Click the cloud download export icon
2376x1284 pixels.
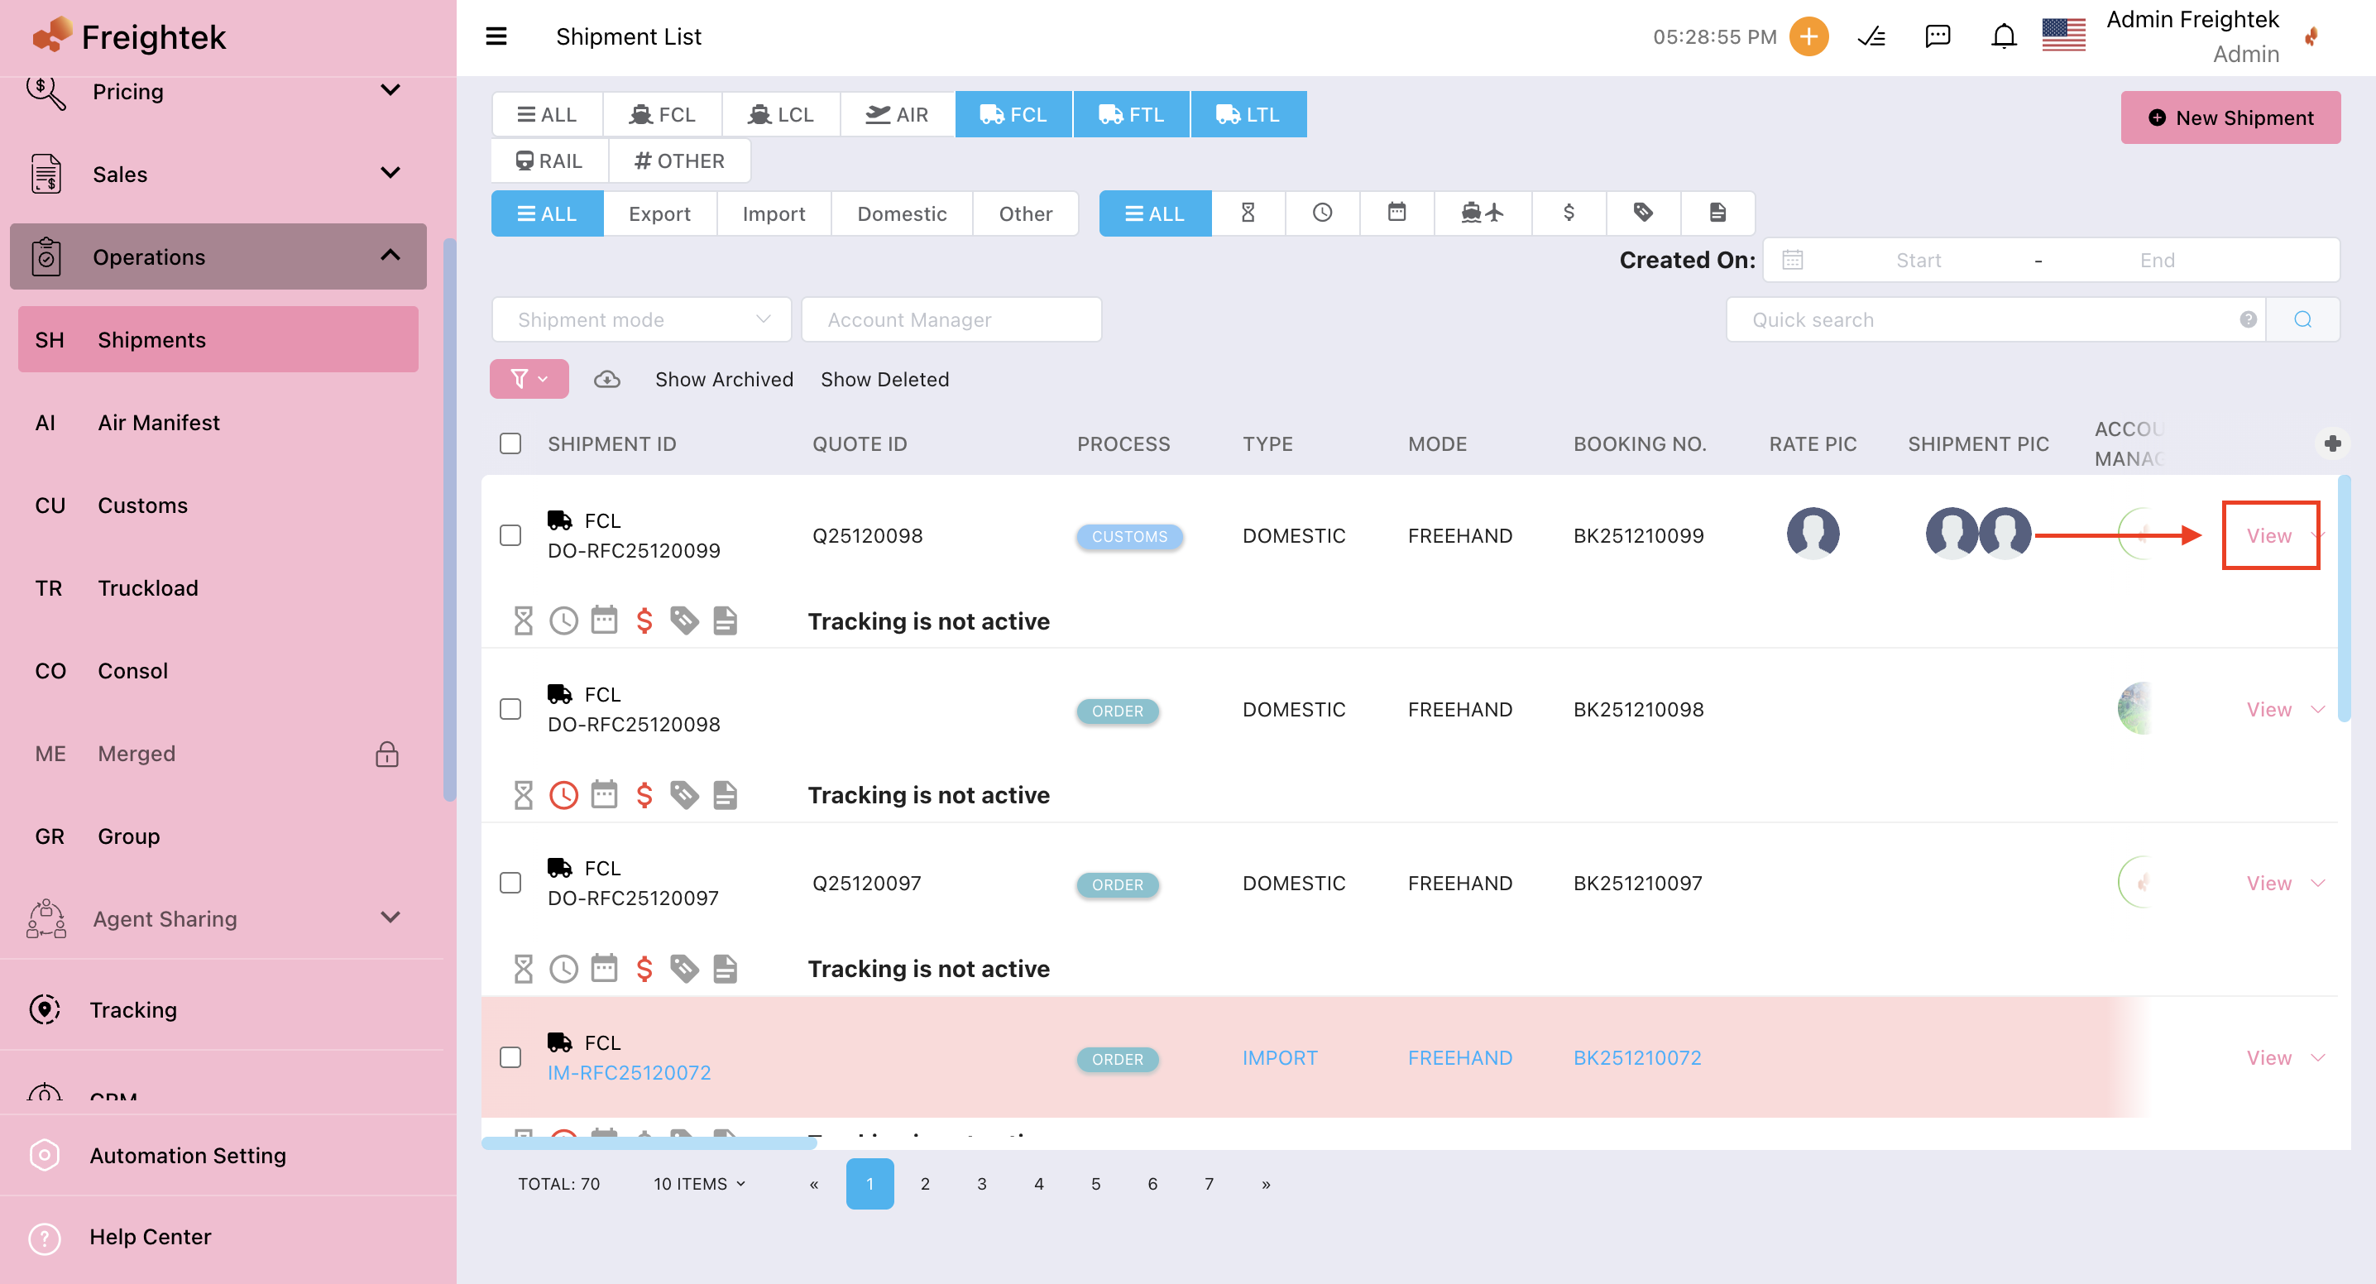[x=607, y=379]
